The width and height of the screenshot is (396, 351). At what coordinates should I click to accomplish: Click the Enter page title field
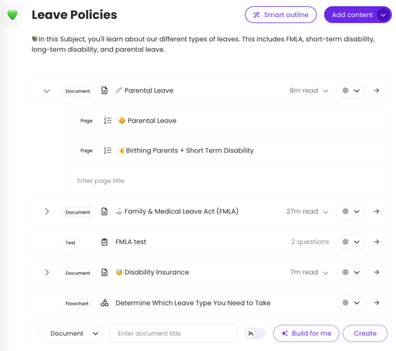click(230, 181)
